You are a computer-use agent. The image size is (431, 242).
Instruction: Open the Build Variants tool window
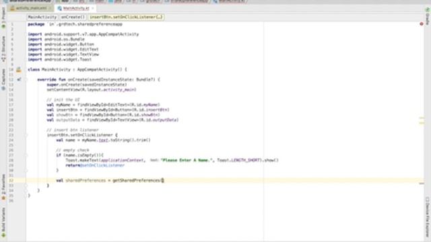(3, 223)
